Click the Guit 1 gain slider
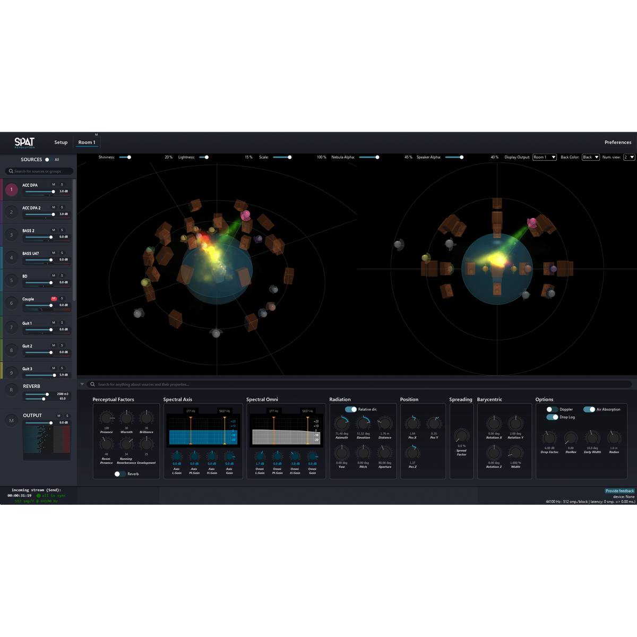 click(x=40, y=330)
